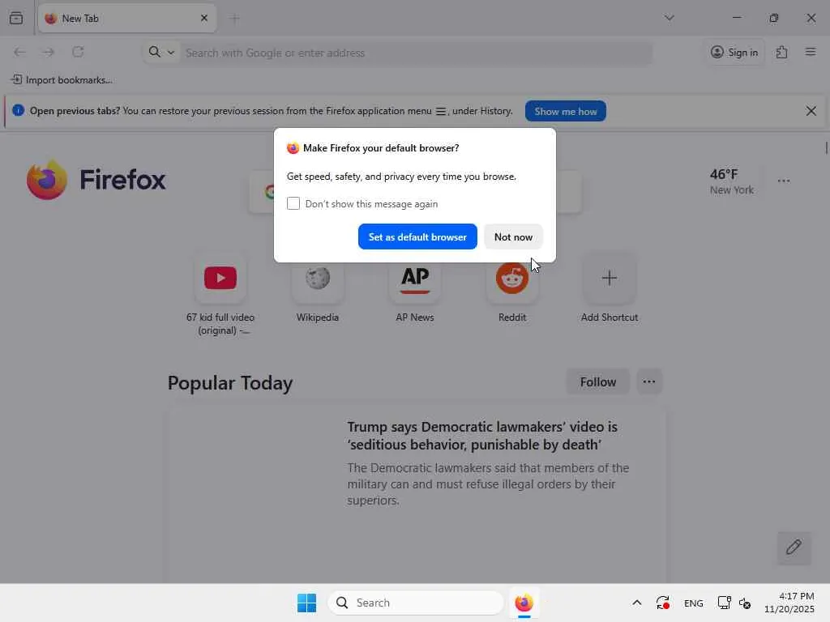The height and width of the screenshot is (622, 830).
Task: Open the Popular Today three-dot options menu
Action: coord(649,382)
